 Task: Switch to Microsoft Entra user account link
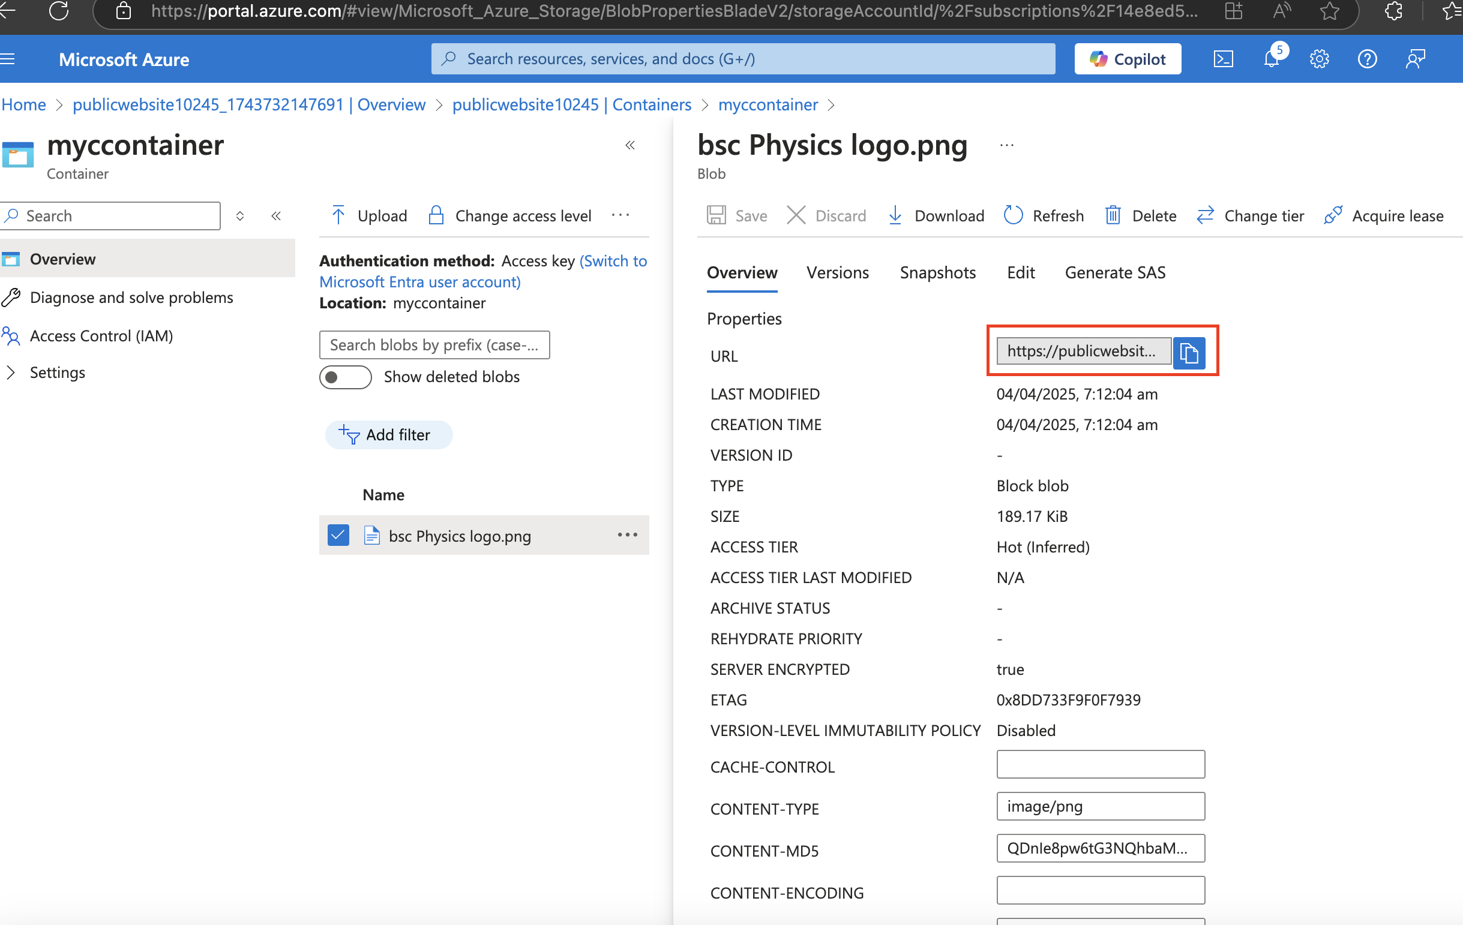[483, 272]
